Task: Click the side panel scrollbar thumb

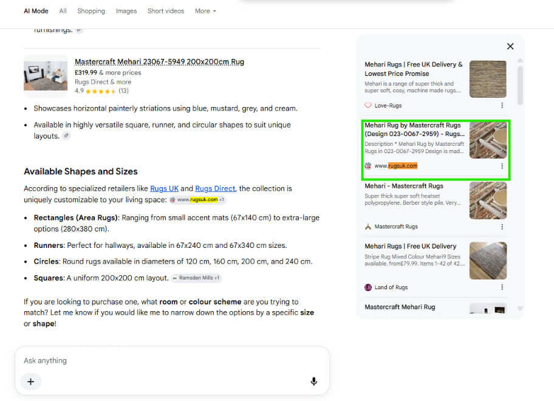Action: (520, 86)
